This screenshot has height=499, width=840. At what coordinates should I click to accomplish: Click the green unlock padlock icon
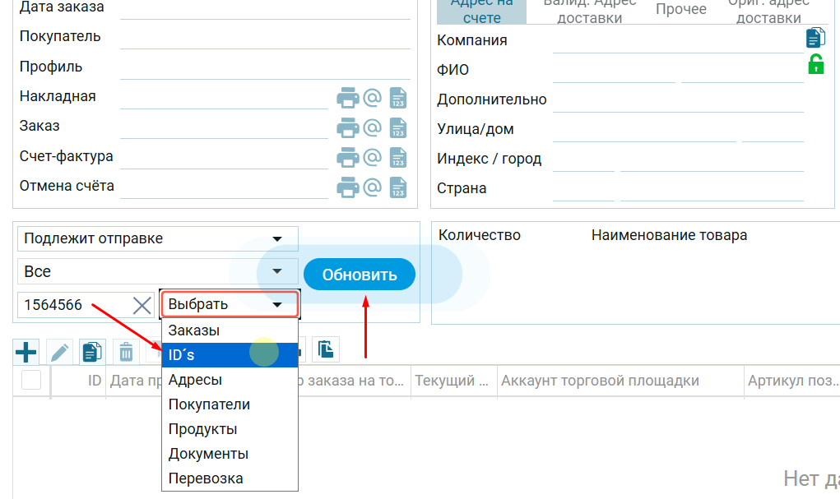pyautogui.click(x=815, y=64)
